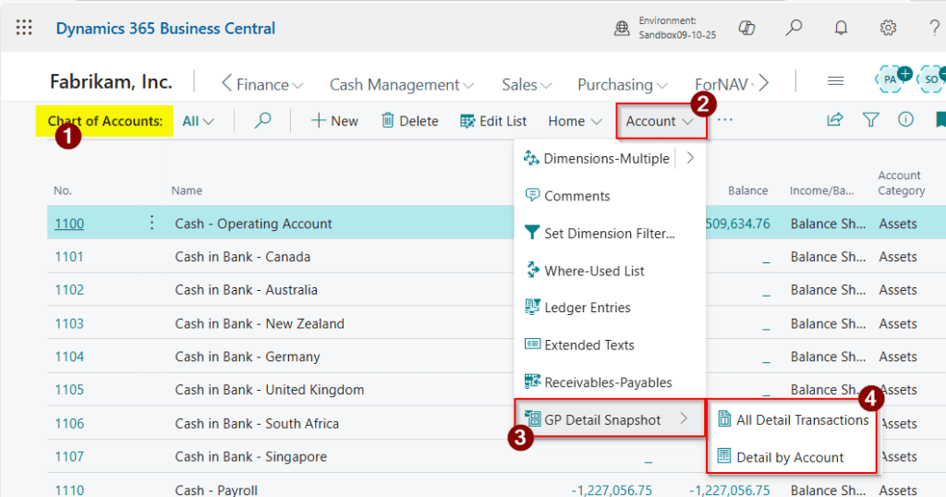This screenshot has height=497, width=946.
Task: Open the notifications bell
Action: coord(841,28)
